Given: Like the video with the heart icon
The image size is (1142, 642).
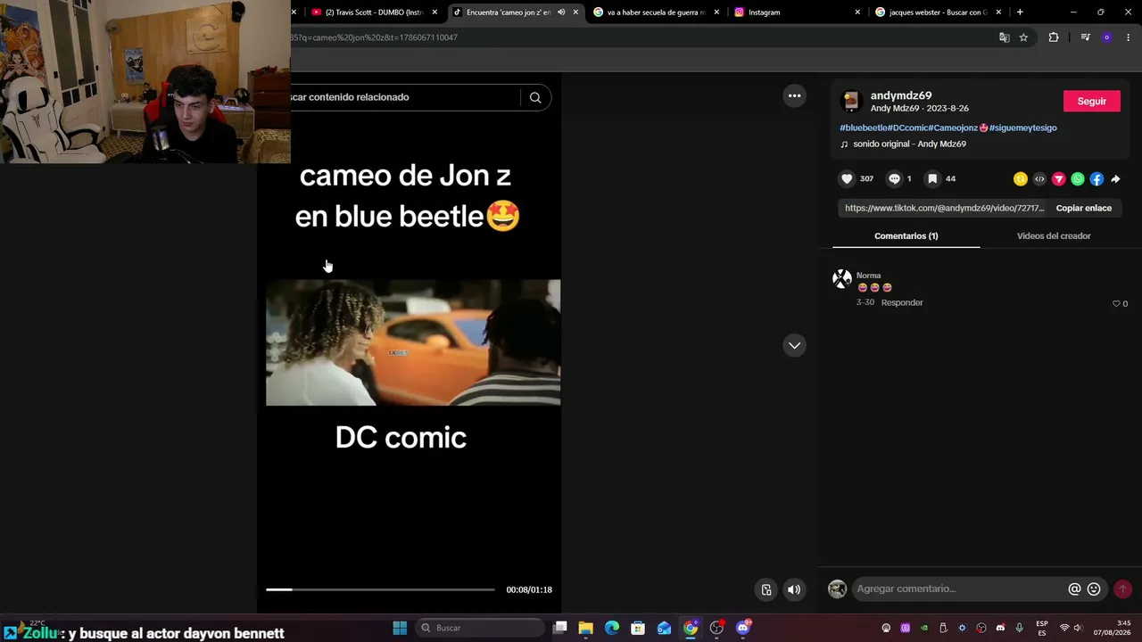Looking at the screenshot, I should click(x=847, y=179).
